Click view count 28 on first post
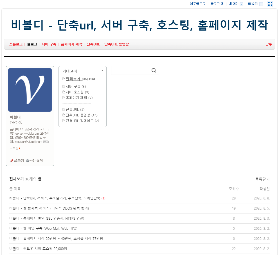Viewport: 279px width, 255px height. pos(234,198)
